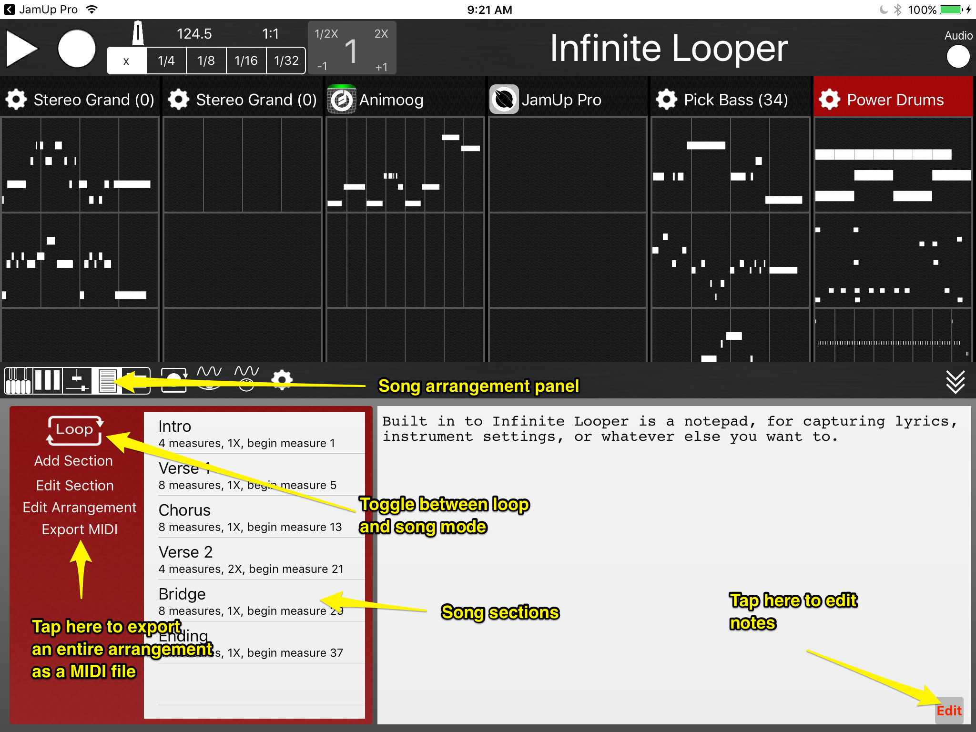Tap the battery status indicator
Screen dimensions: 976x732
pos(951,10)
